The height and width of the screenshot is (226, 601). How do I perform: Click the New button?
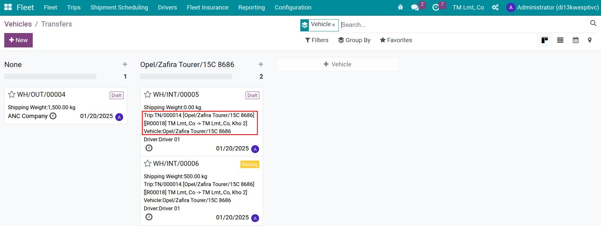[18, 40]
